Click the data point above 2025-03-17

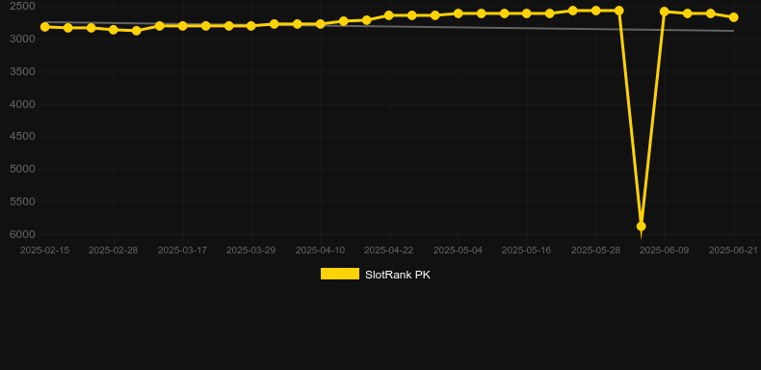tap(182, 26)
